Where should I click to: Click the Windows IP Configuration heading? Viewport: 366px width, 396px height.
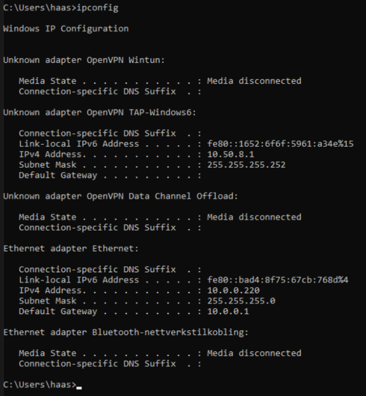[66, 29]
